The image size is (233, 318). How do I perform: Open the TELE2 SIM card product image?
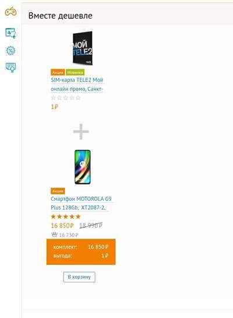tap(82, 48)
